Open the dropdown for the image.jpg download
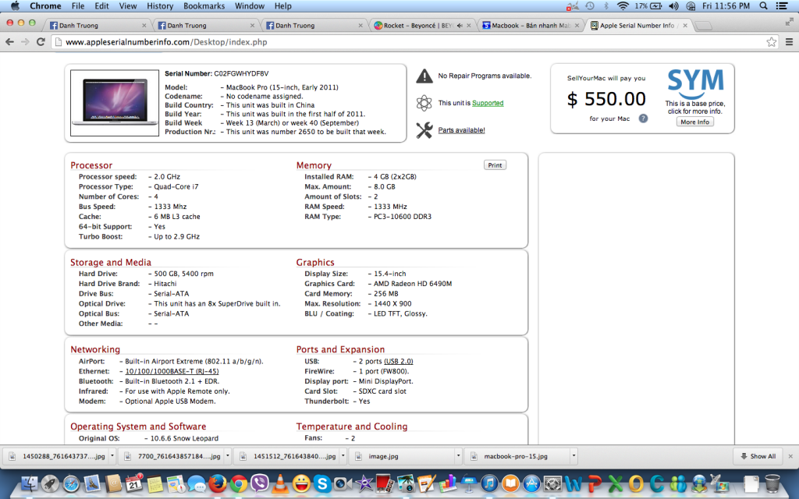 (x=458, y=455)
